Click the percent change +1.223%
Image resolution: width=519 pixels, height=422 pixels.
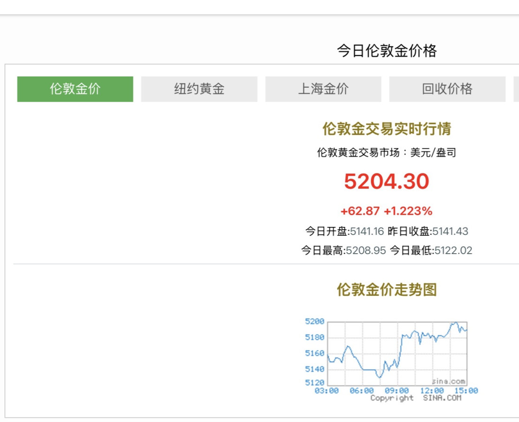[408, 211]
